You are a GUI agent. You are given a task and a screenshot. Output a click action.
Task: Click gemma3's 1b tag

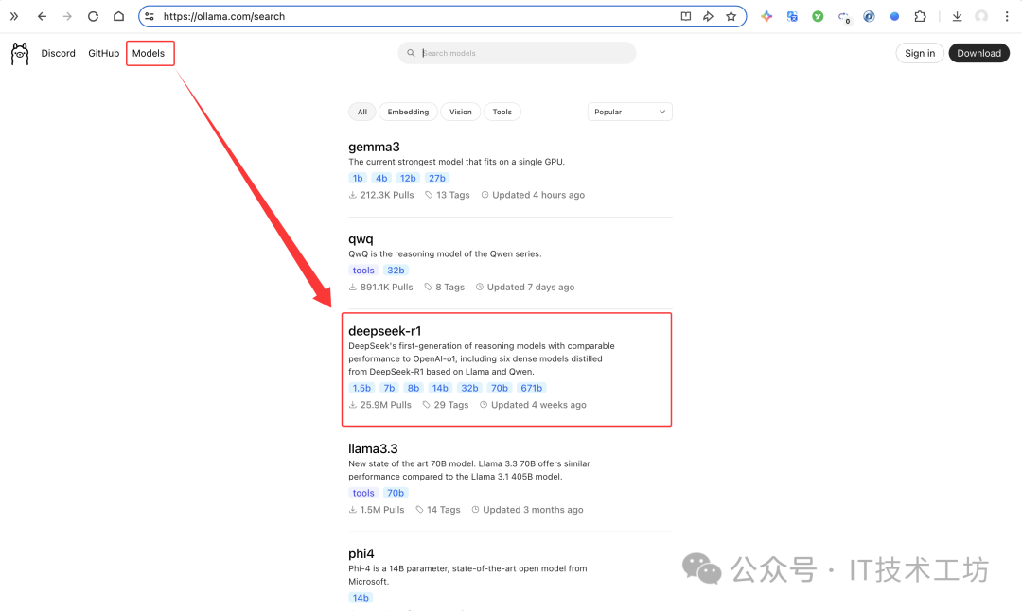pos(358,179)
